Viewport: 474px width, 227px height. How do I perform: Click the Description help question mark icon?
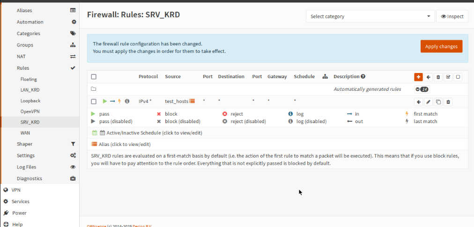(x=363, y=77)
